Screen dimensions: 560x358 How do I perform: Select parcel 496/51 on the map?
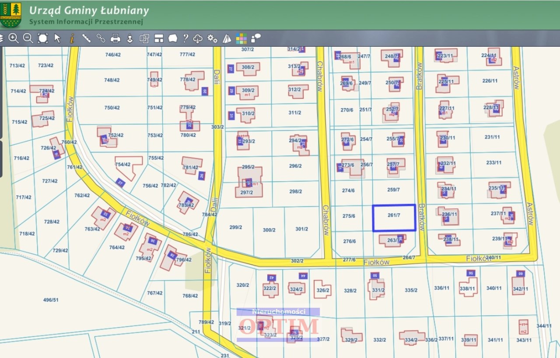pos(51,300)
